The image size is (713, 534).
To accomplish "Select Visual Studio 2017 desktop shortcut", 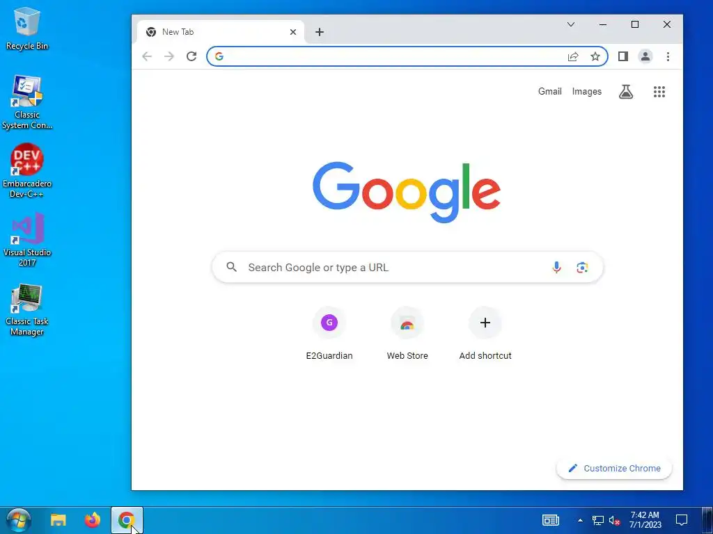I will click(27, 239).
